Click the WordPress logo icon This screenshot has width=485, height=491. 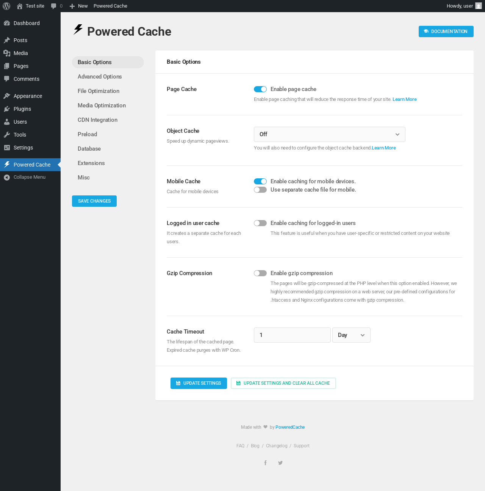pos(6,6)
